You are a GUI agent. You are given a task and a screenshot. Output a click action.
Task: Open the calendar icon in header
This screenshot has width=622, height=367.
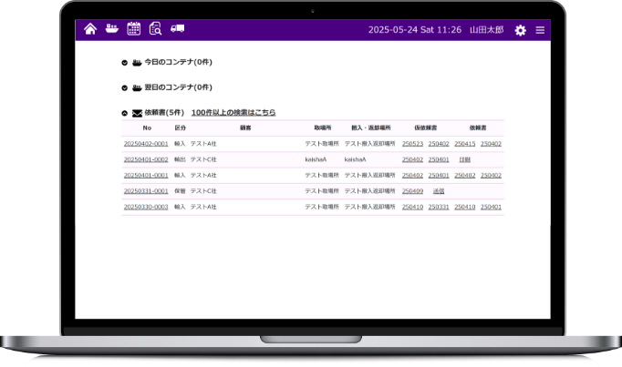133,29
